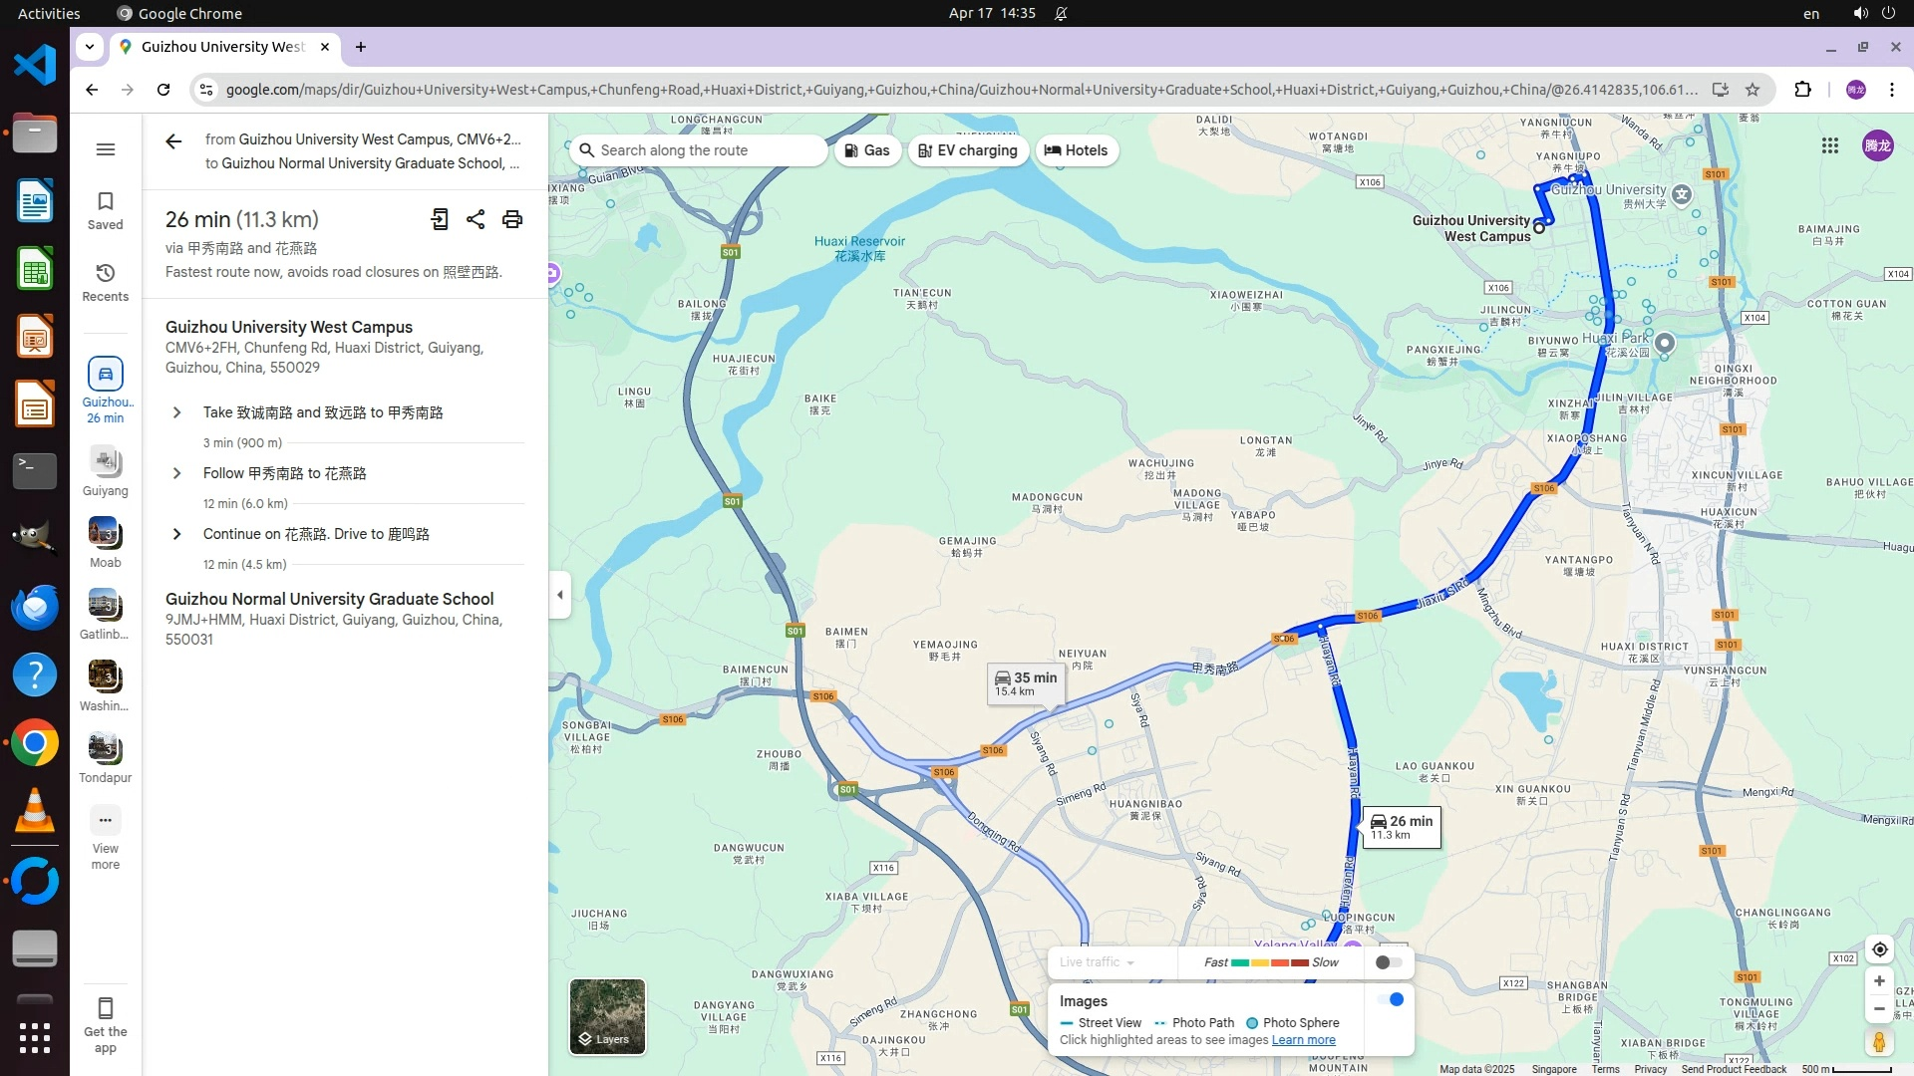Select the EV charging filter chip
1914x1076 pixels.
[968, 150]
